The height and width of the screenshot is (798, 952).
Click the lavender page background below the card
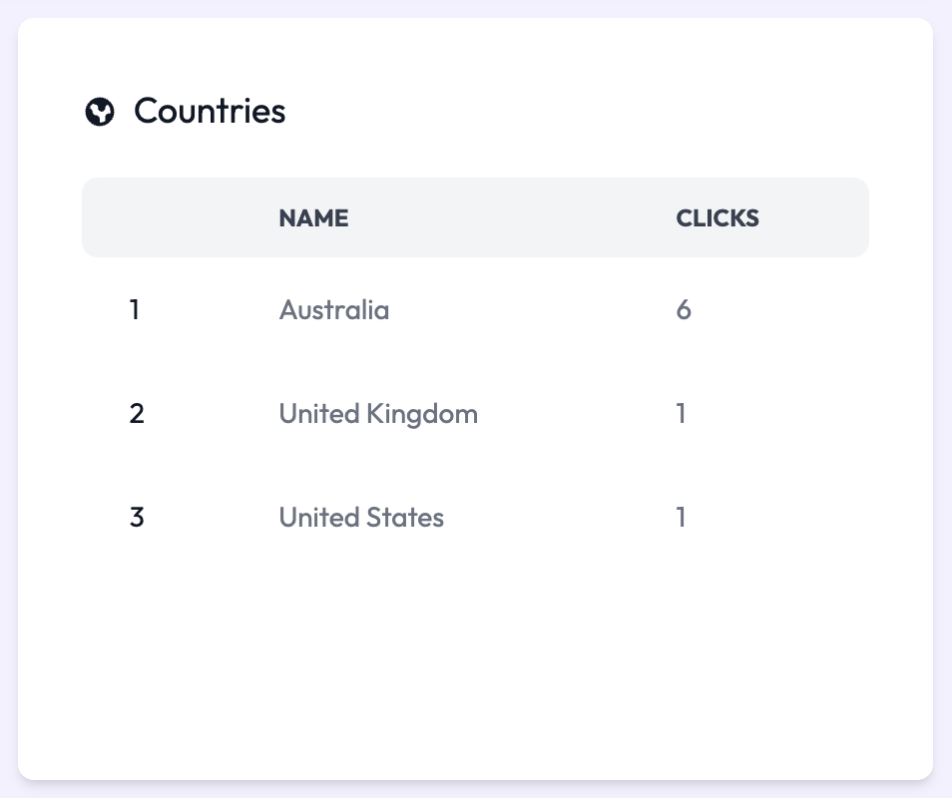tap(475, 790)
